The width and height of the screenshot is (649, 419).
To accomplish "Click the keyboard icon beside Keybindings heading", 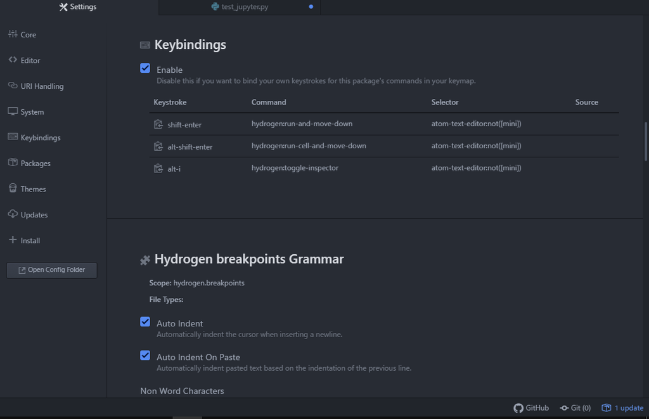I will (x=145, y=45).
